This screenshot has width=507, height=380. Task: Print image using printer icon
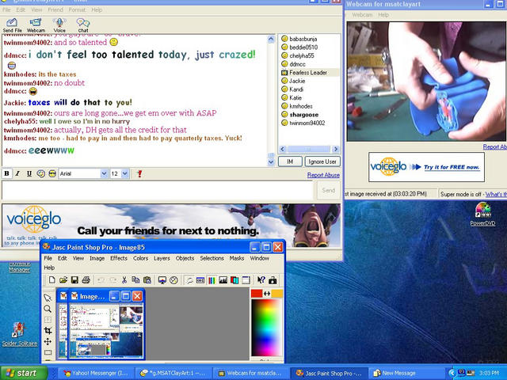(x=86, y=279)
